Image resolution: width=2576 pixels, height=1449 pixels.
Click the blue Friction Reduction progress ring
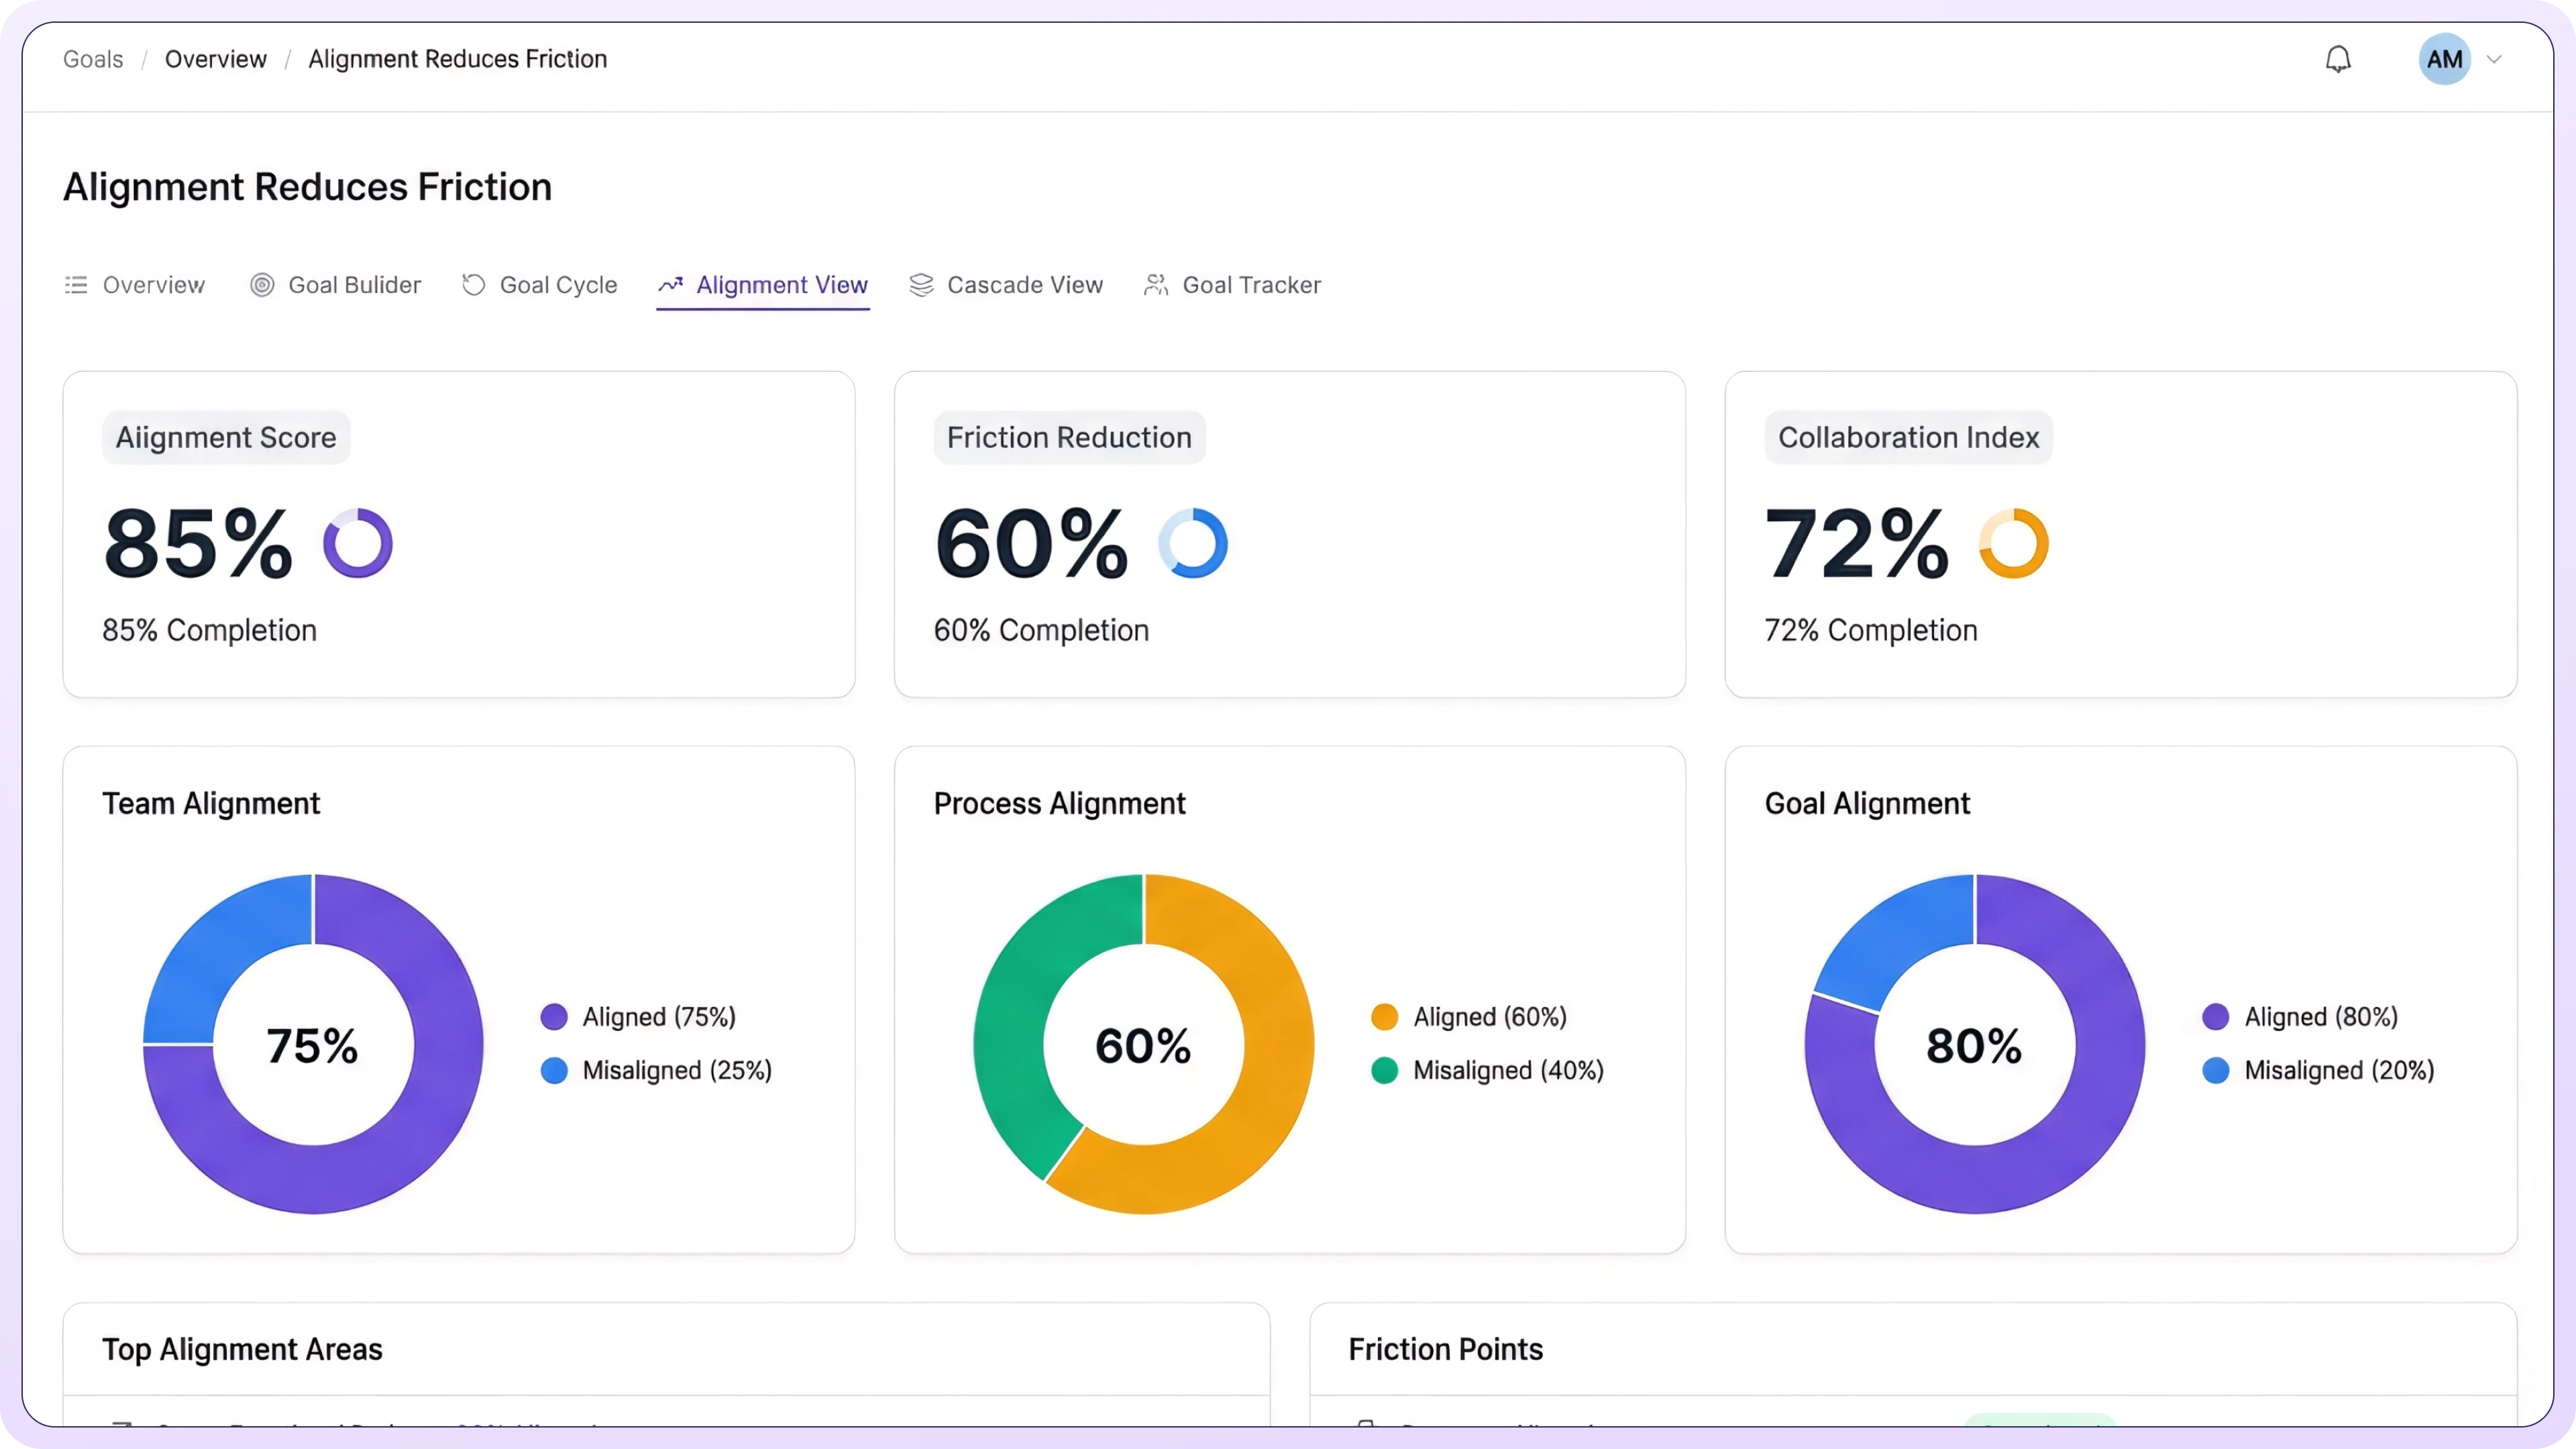tap(1192, 543)
